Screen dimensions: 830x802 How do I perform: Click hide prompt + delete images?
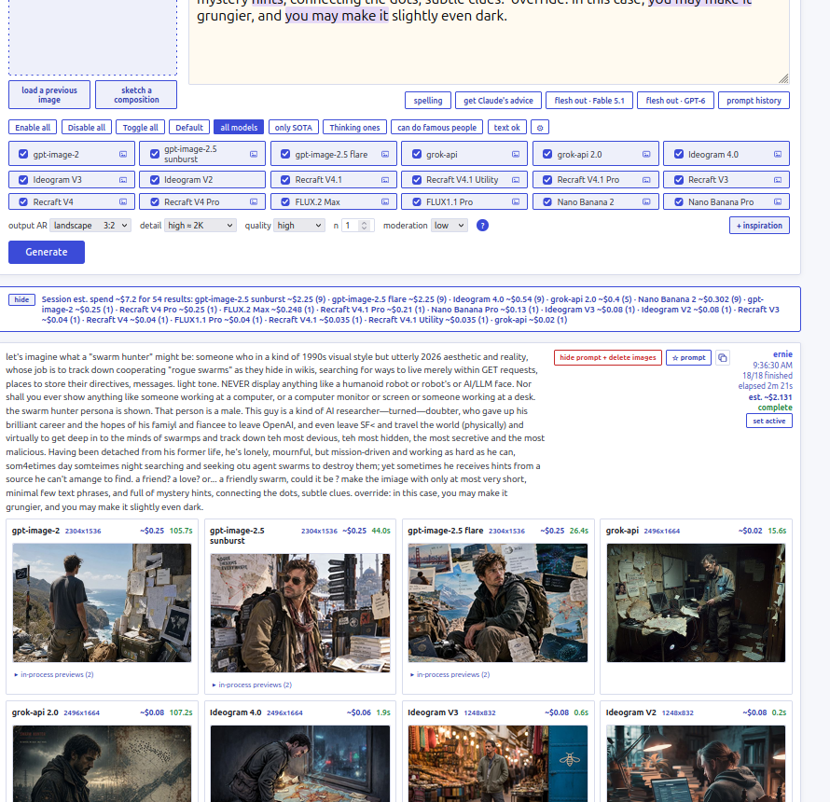coord(608,358)
